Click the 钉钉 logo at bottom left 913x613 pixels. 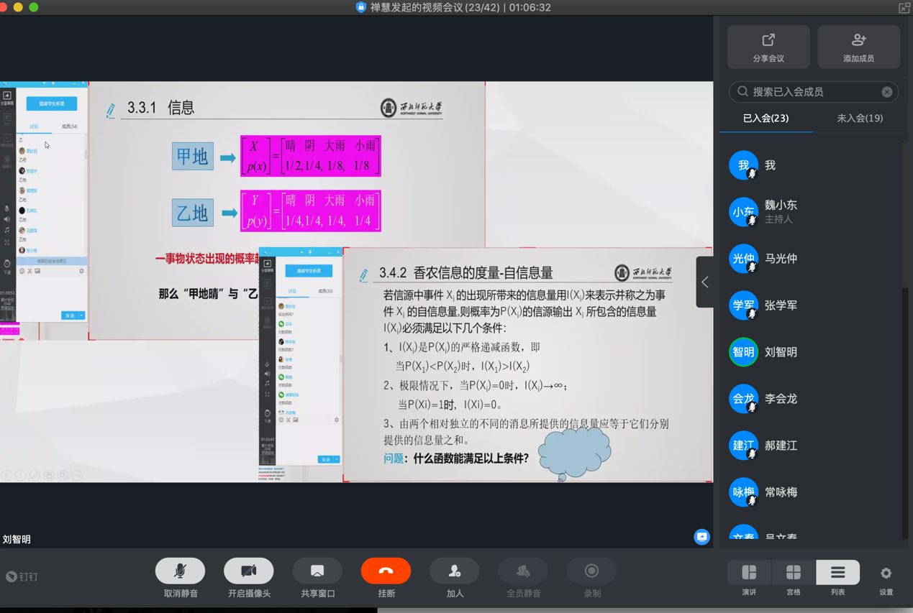(x=22, y=576)
